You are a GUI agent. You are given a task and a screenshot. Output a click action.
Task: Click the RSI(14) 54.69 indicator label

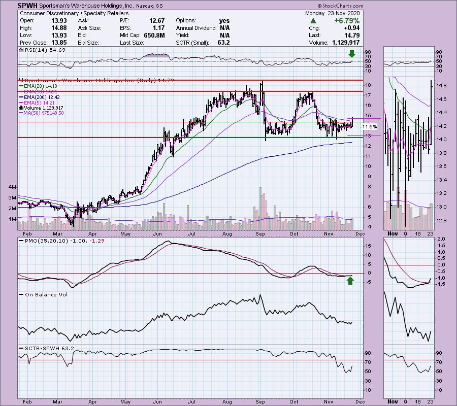[x=45, y=50]
